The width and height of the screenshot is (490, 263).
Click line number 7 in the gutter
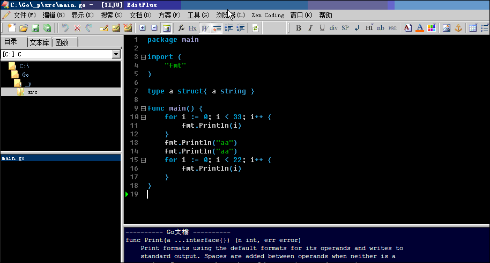tap(136, 91)
